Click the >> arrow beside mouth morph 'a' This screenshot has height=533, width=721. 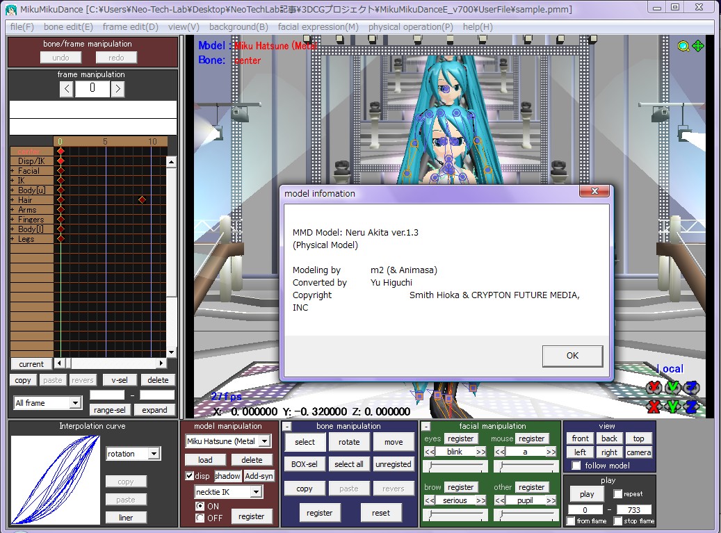pos(551,452)
